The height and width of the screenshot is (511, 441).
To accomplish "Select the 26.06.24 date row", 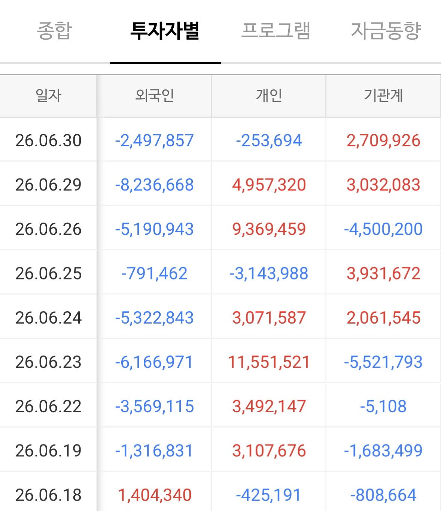I will point(220,318).
